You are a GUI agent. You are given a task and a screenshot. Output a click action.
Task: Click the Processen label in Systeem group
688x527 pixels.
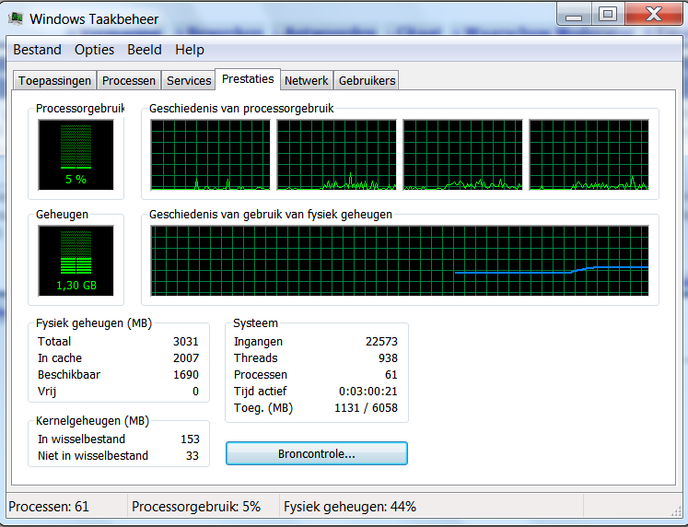pos(261,375)
